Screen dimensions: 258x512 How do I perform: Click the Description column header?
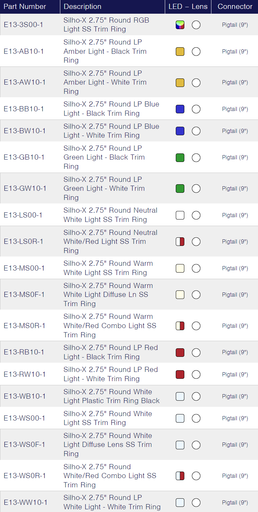(x=83, y=7)
